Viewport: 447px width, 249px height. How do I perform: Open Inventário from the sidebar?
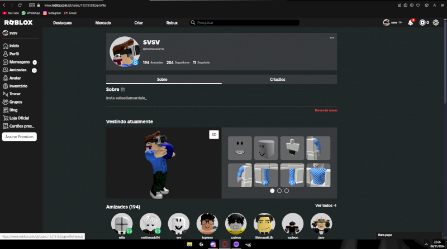click(15, 86)
